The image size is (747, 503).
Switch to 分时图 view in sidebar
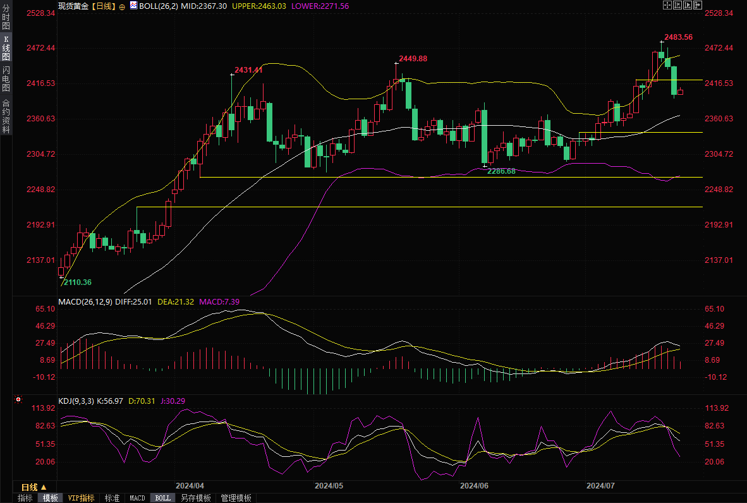[6, 18]
